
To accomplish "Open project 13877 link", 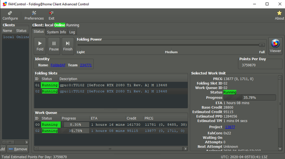I will pos(230,127).
